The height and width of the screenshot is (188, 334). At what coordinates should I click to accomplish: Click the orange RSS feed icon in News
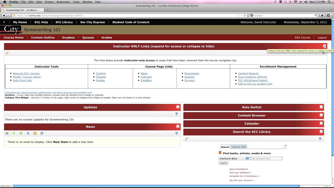(x=35, y=133)
